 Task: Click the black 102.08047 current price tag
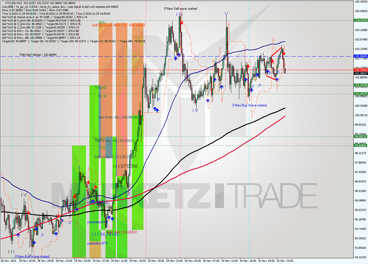click(x=361, y=73)
